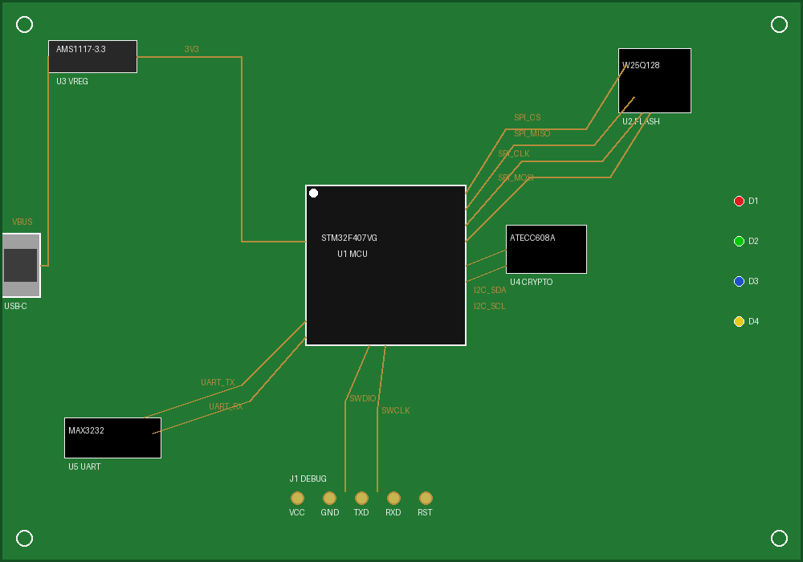Select the SPI_CS net label
This screenshot has height=562, width=803.
[x=527, y=117]
